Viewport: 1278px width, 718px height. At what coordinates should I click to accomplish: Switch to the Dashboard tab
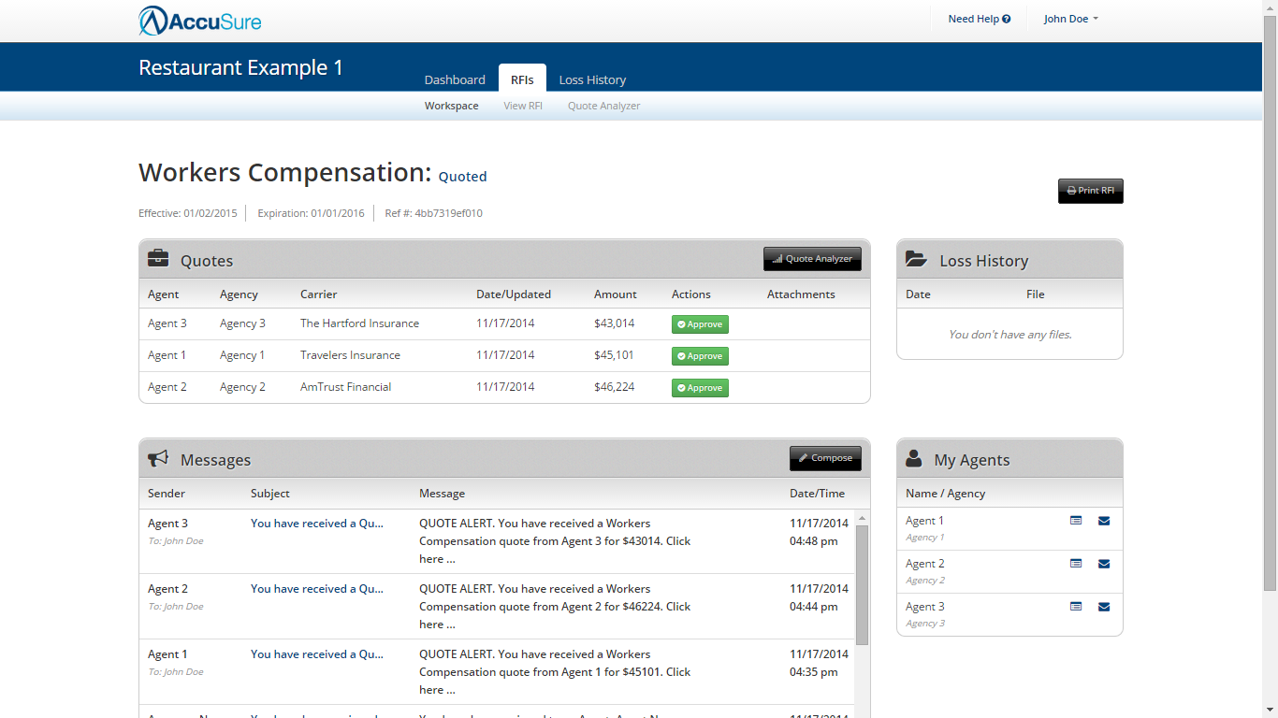[455, 79]
